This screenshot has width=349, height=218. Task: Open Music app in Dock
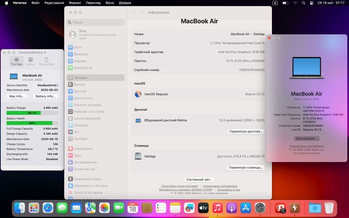coord(217,208)
